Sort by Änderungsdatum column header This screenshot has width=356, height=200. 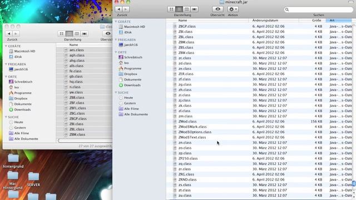274,21
